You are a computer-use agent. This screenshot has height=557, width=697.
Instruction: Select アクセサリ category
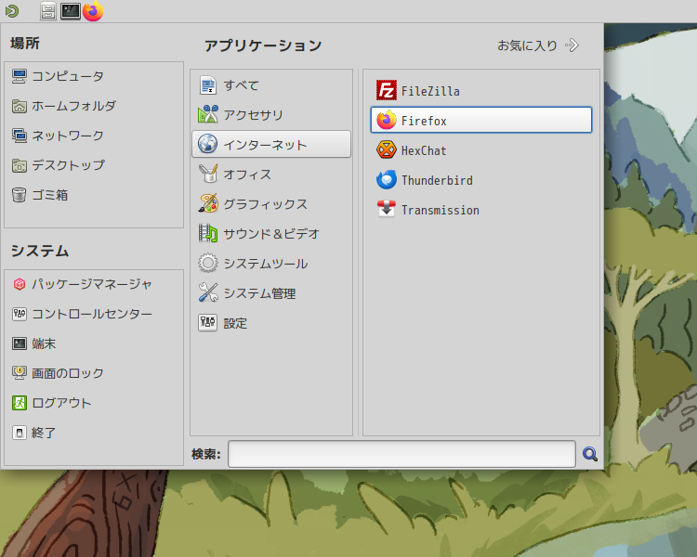click(x=271, y=115)
